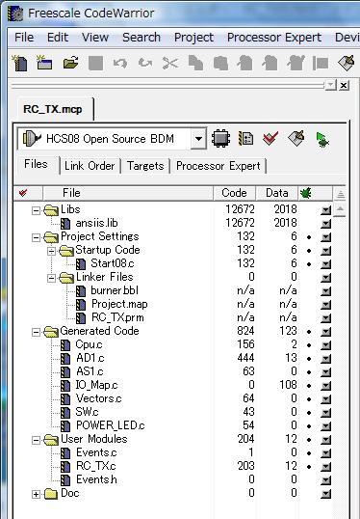The width and height of the screenshot is (360, 519).
Task: Toggle debug dot for AD1.c
Action: coord(309,359)
